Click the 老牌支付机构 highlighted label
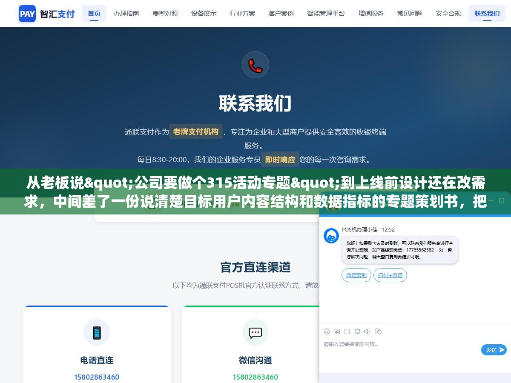Image resolution: width=511 pixels, height=383 pixels. click(196, 131)
